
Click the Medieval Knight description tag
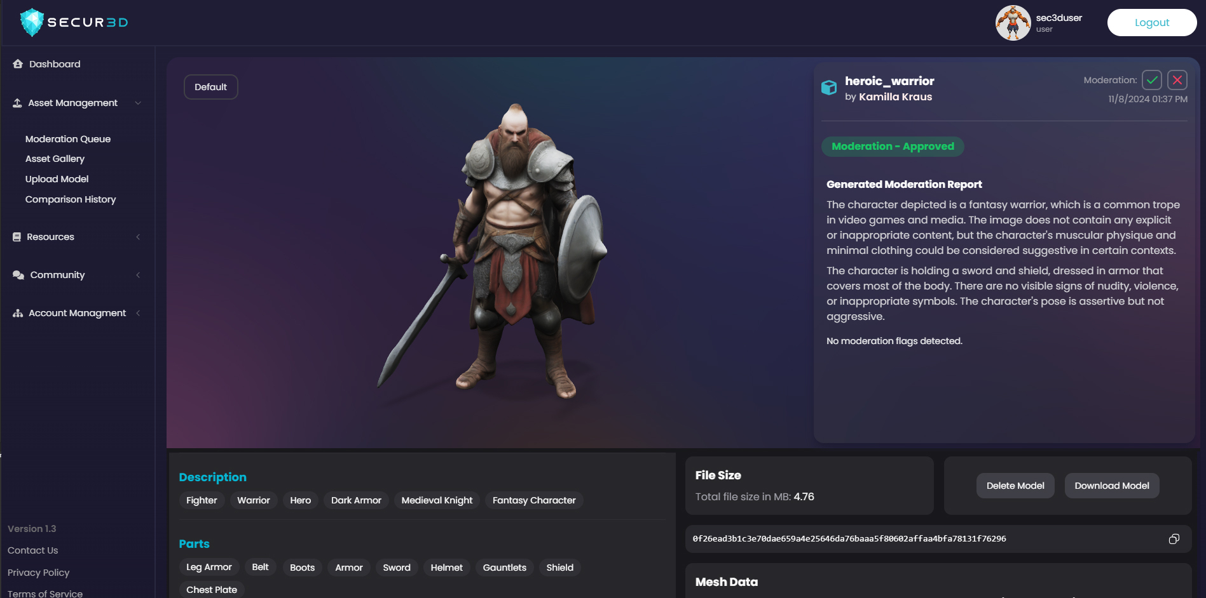(437, 500)
